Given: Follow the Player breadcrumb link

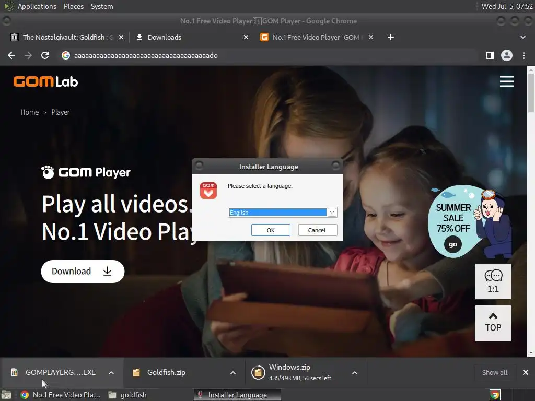Looking at the screenshot, I should click(x=61, y=112).
